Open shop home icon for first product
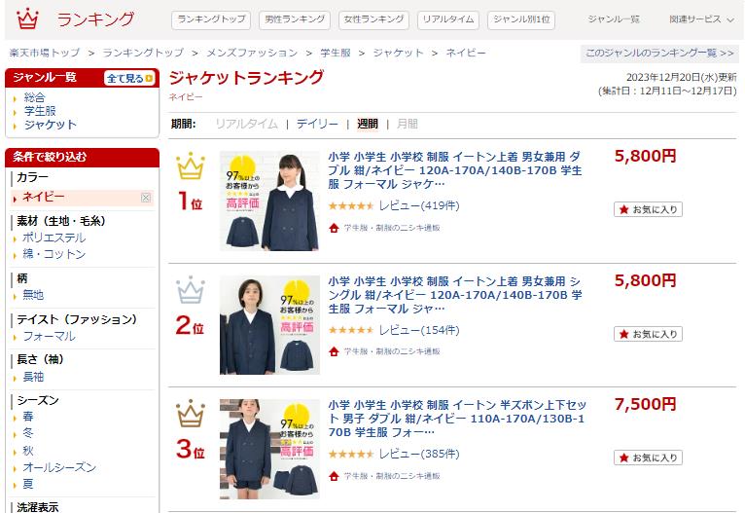The width and height of the screenshot is (745, 513). tap(334, 228)
